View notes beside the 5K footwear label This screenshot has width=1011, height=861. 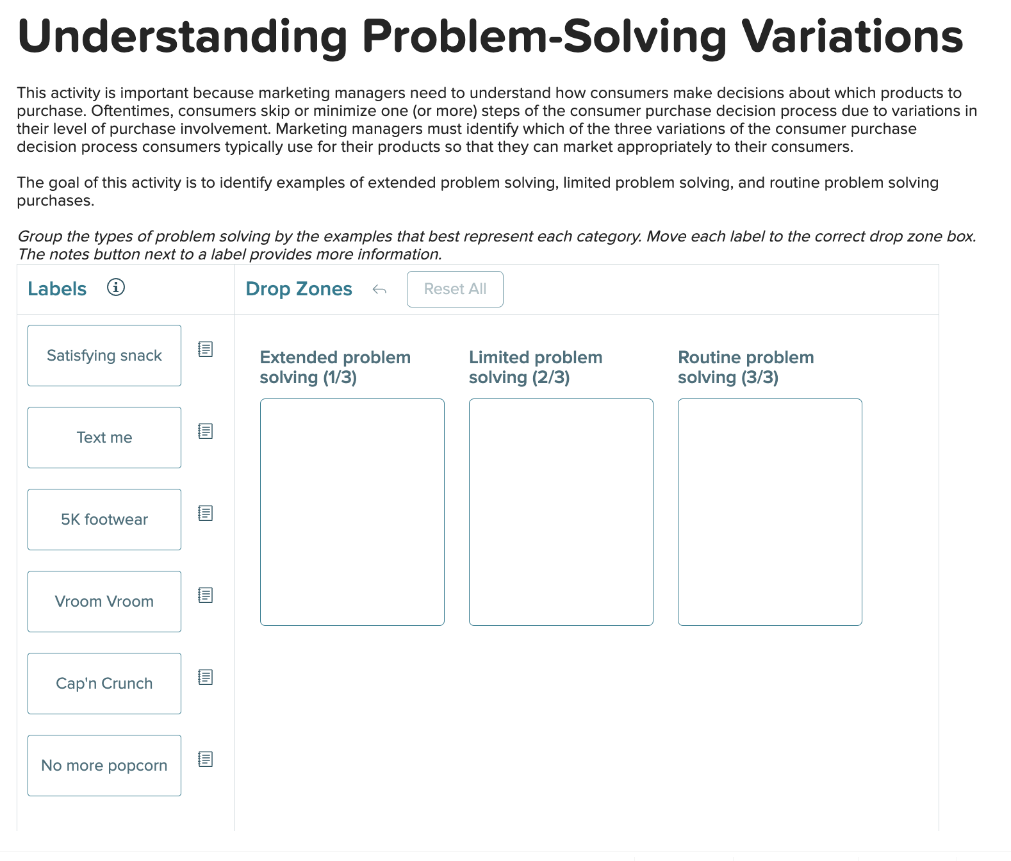(x=205, y=514)
